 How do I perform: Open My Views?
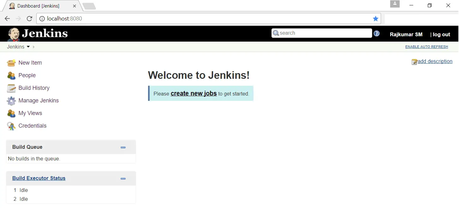tap(30, 113)
